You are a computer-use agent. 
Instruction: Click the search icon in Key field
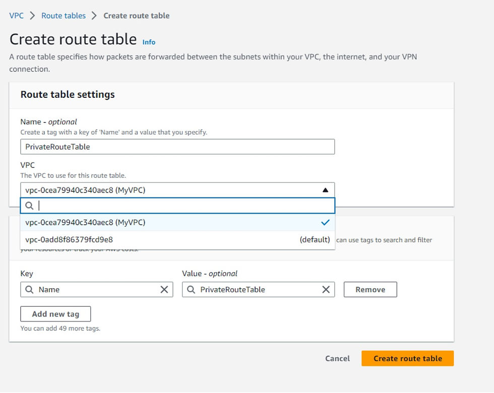pyautogui.click(x=29, y=289)
